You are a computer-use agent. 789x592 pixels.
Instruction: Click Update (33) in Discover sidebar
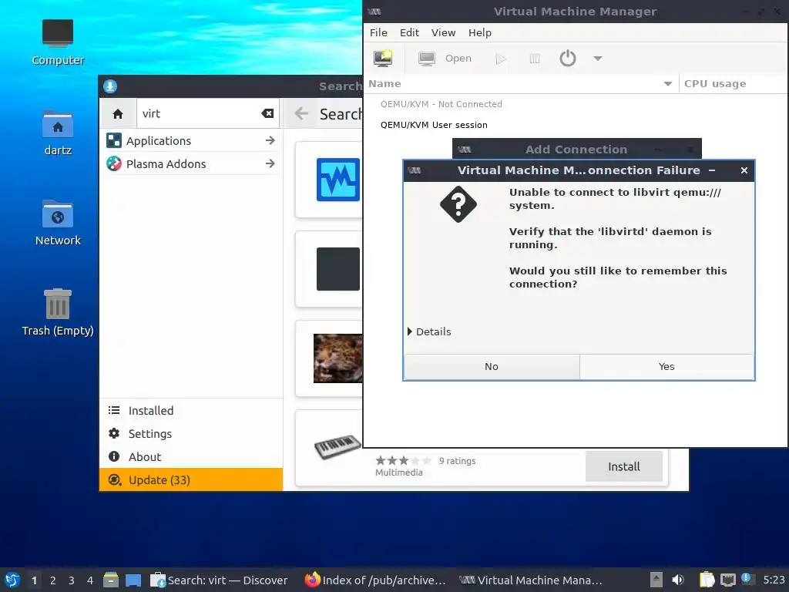(x=191, y=480)
